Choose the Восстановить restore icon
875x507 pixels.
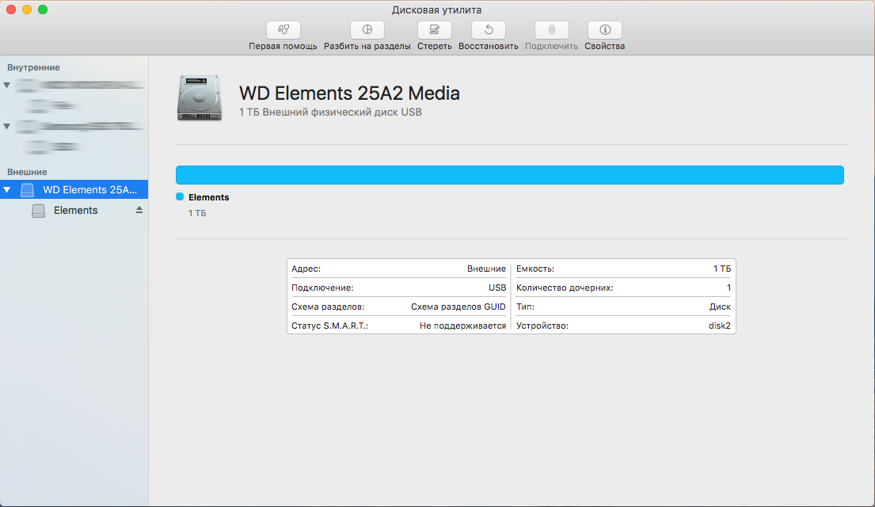pyautogui.click(x=489, y=30)
